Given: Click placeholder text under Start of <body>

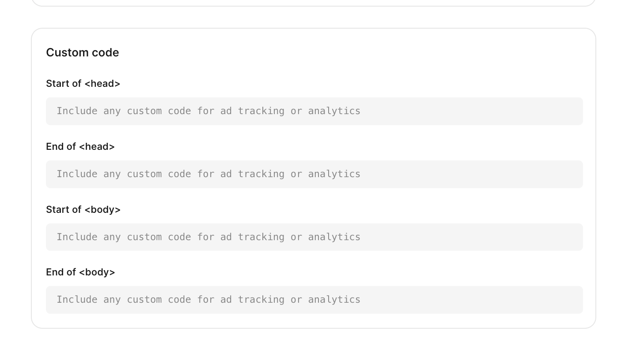Looking at the screenshot, I should pyautogui.click(x=208, y=237).
